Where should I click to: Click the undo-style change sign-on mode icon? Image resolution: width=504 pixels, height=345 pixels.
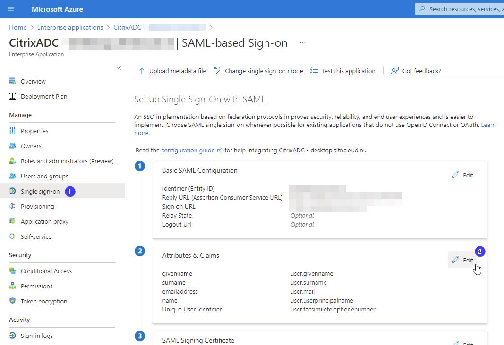tap(217, 70)
